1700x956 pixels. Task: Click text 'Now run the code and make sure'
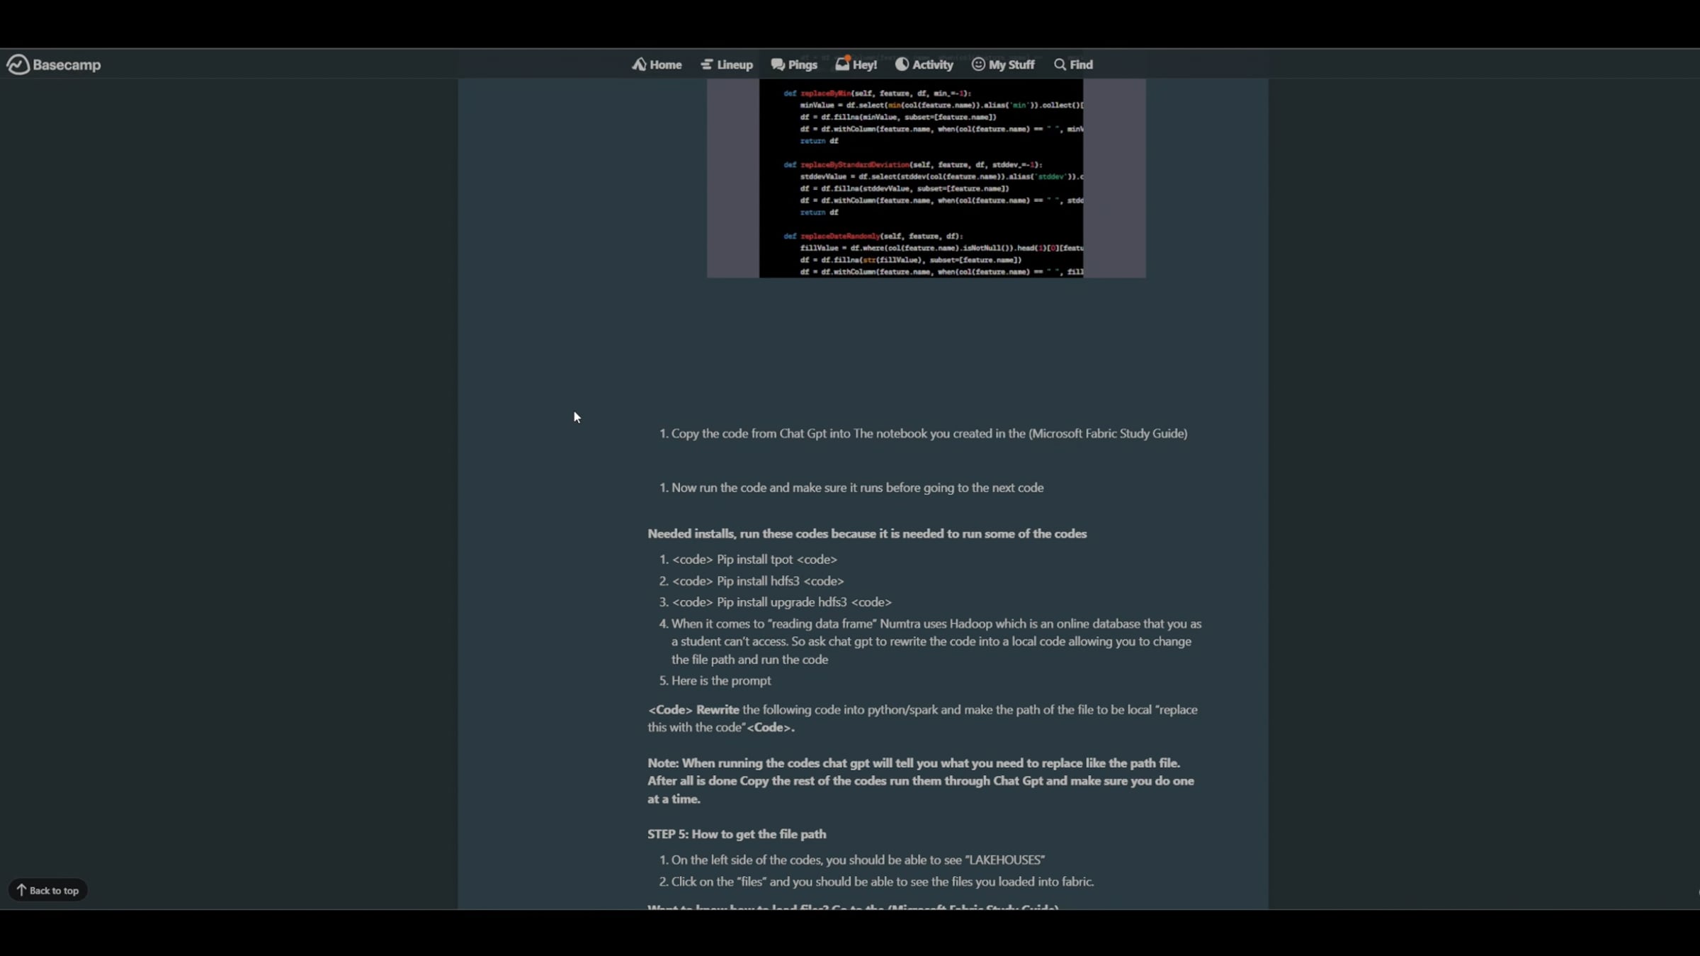[x=759, y=488]
